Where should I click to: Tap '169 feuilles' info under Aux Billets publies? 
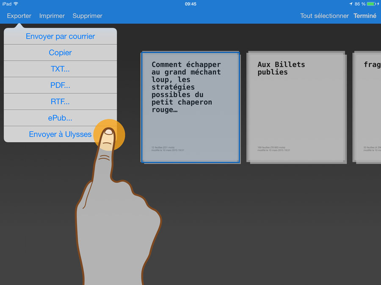pyautogui.click(x=271, y=147)
